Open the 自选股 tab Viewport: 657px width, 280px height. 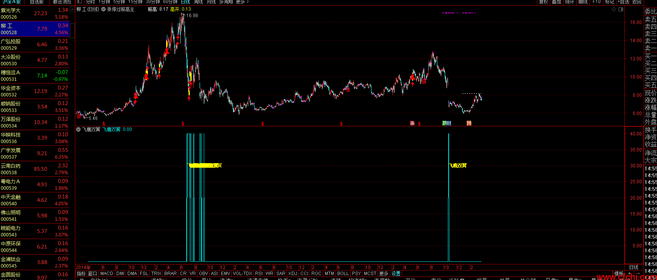point(36,2)
